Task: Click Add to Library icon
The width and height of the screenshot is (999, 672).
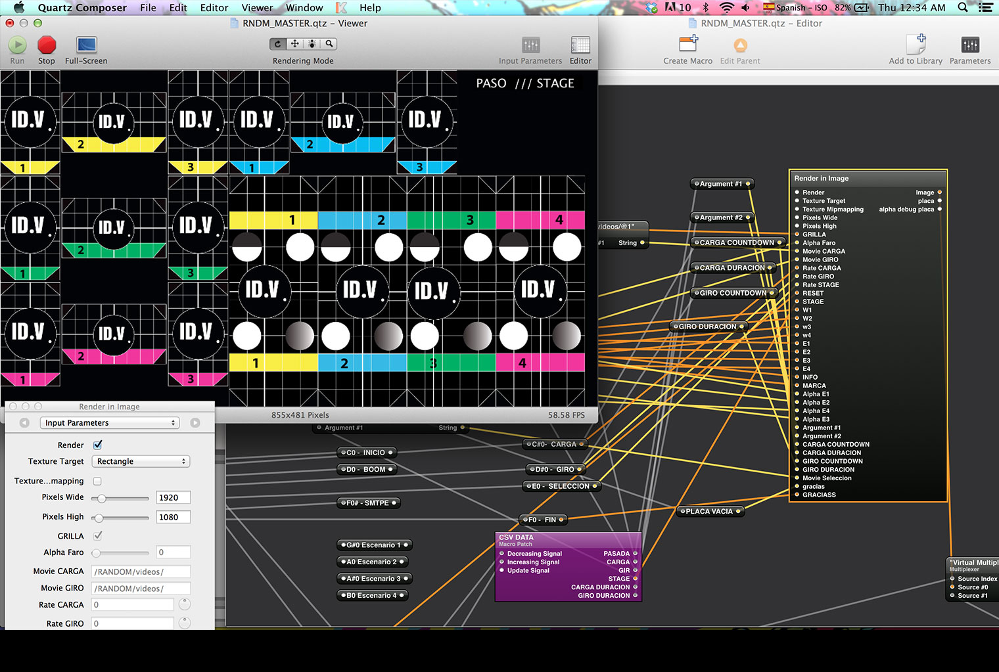Action: 916,45
